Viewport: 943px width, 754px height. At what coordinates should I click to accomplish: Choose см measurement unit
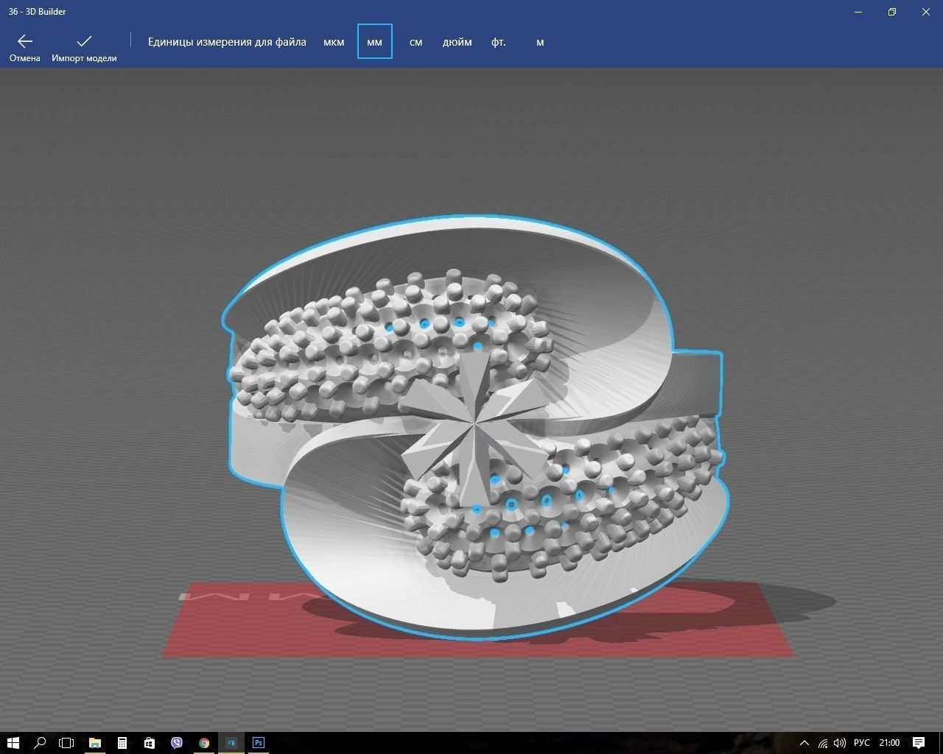pos(416,42)
